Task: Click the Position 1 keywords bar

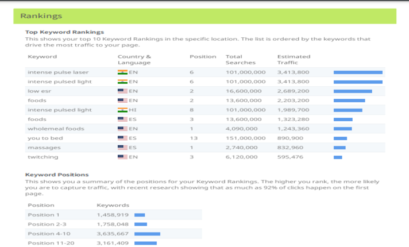Action: (x=140, y=215)
